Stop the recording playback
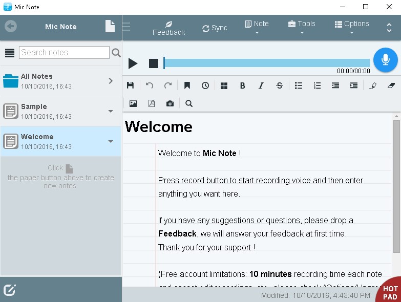The image size is (401, 302). tap(154, 63)
